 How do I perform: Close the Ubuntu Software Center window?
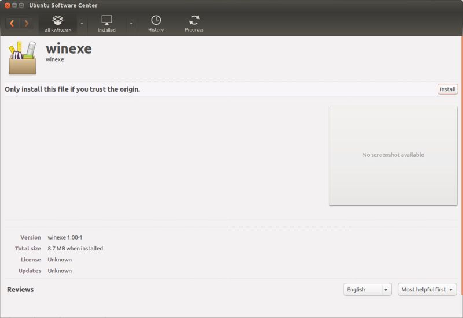point(8,5)
